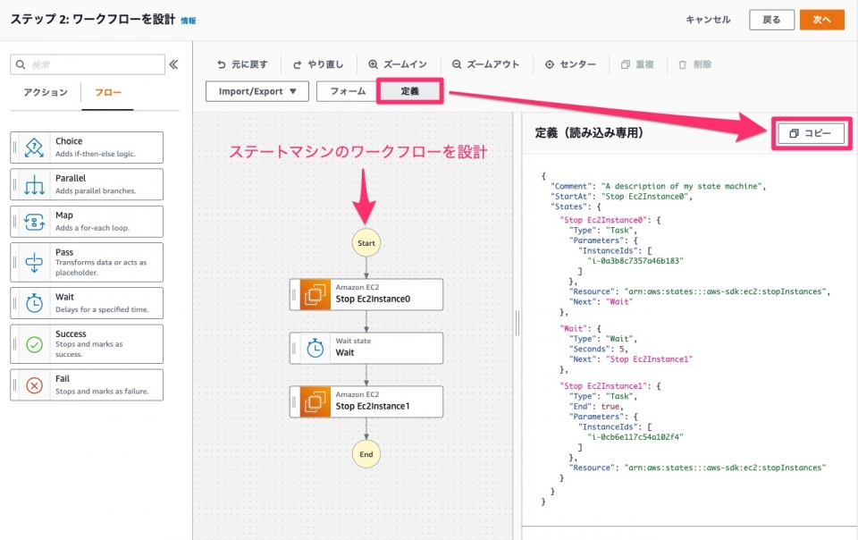
Task: Click the Map flow item label
Action: (64, 215)
